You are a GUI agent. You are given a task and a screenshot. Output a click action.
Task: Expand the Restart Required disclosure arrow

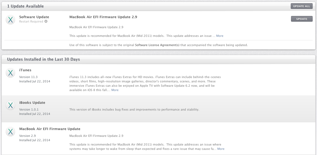46,21
